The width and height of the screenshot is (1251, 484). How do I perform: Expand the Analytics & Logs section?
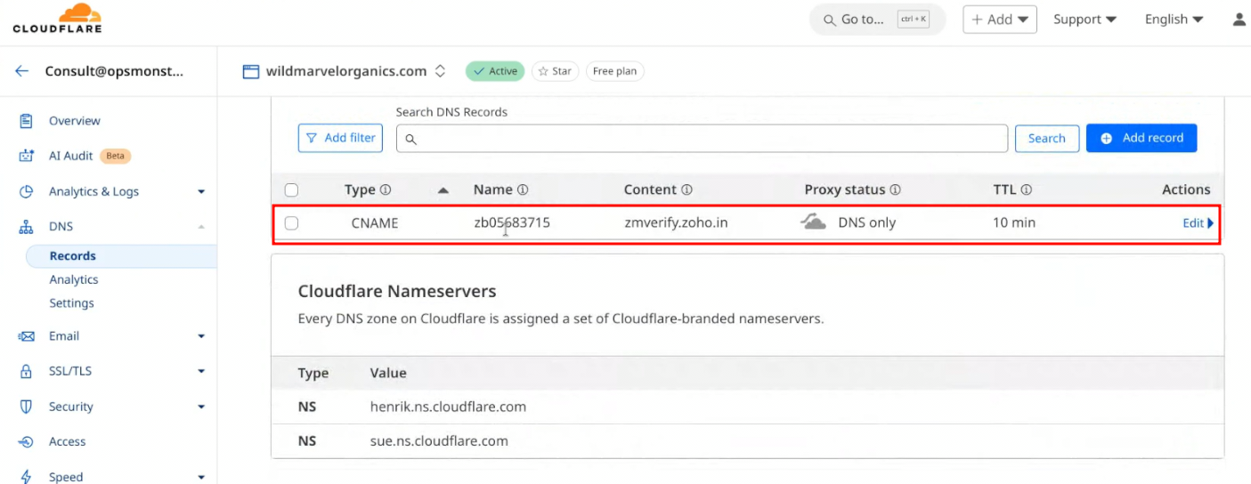click(200, 191)
